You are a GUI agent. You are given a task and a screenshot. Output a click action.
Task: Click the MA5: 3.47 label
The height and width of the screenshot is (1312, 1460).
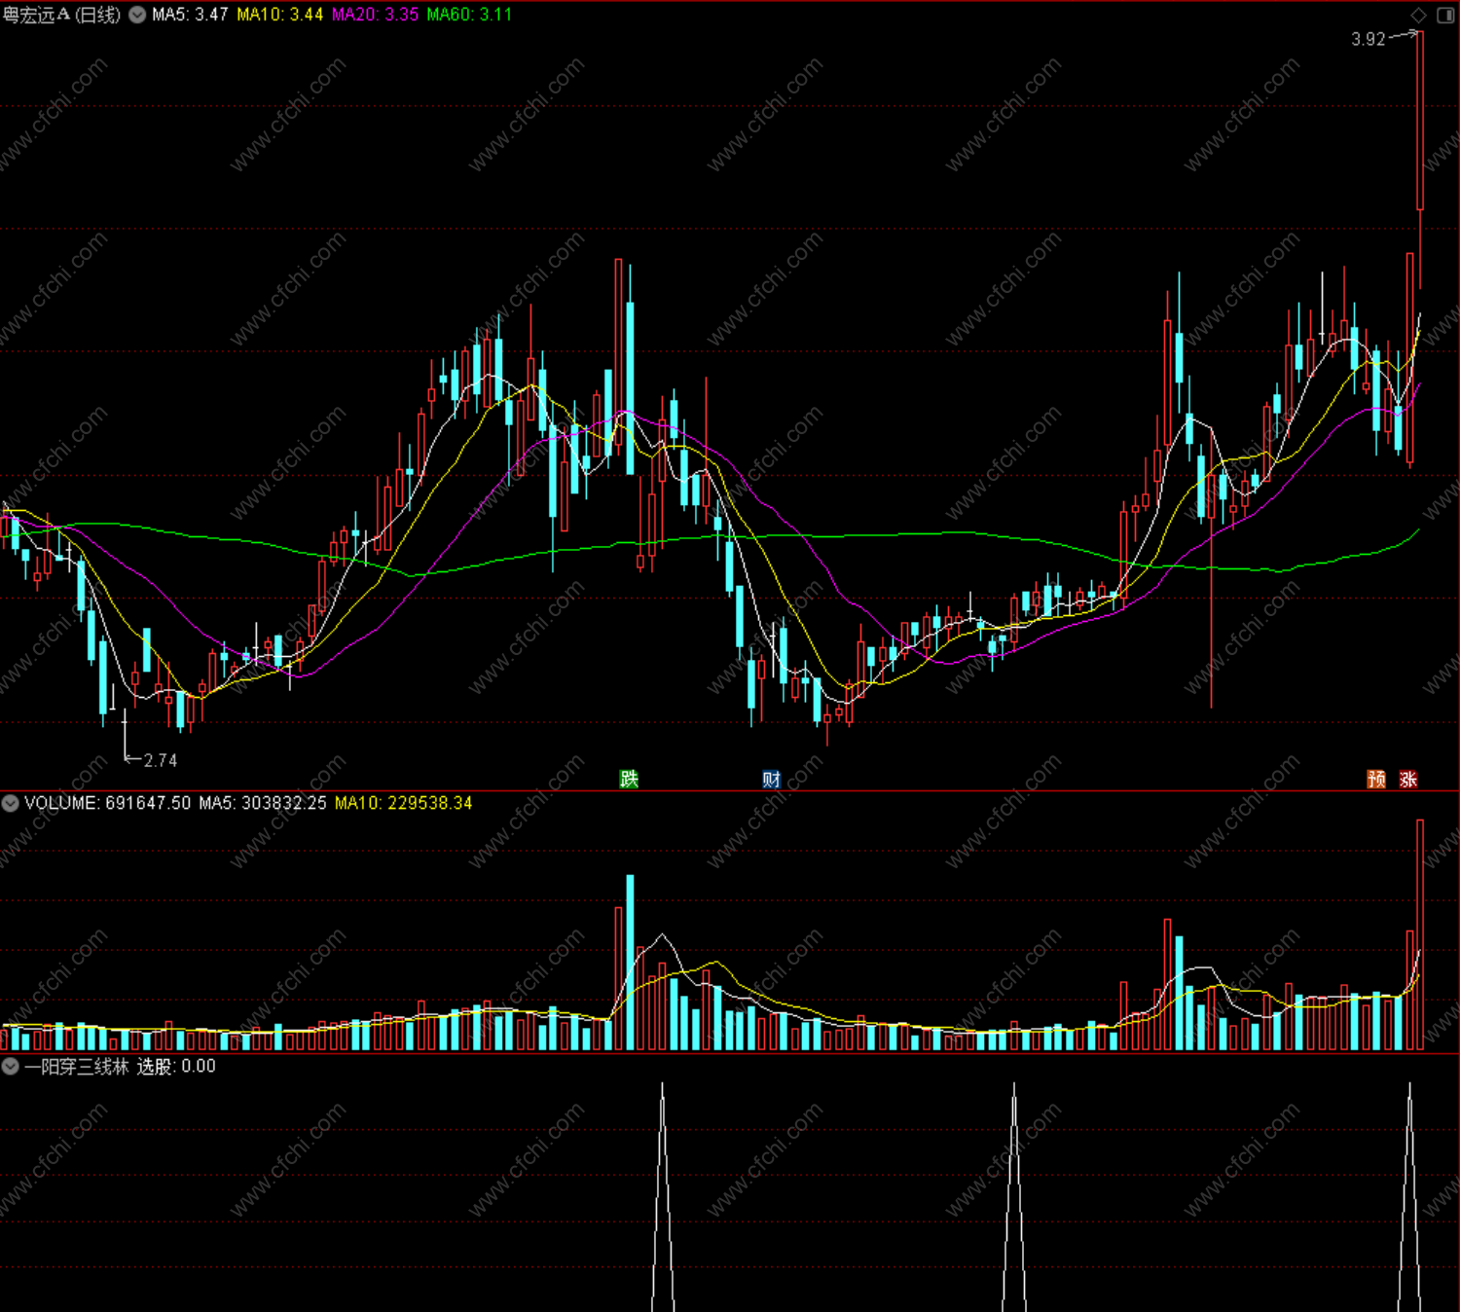[190, 15]
